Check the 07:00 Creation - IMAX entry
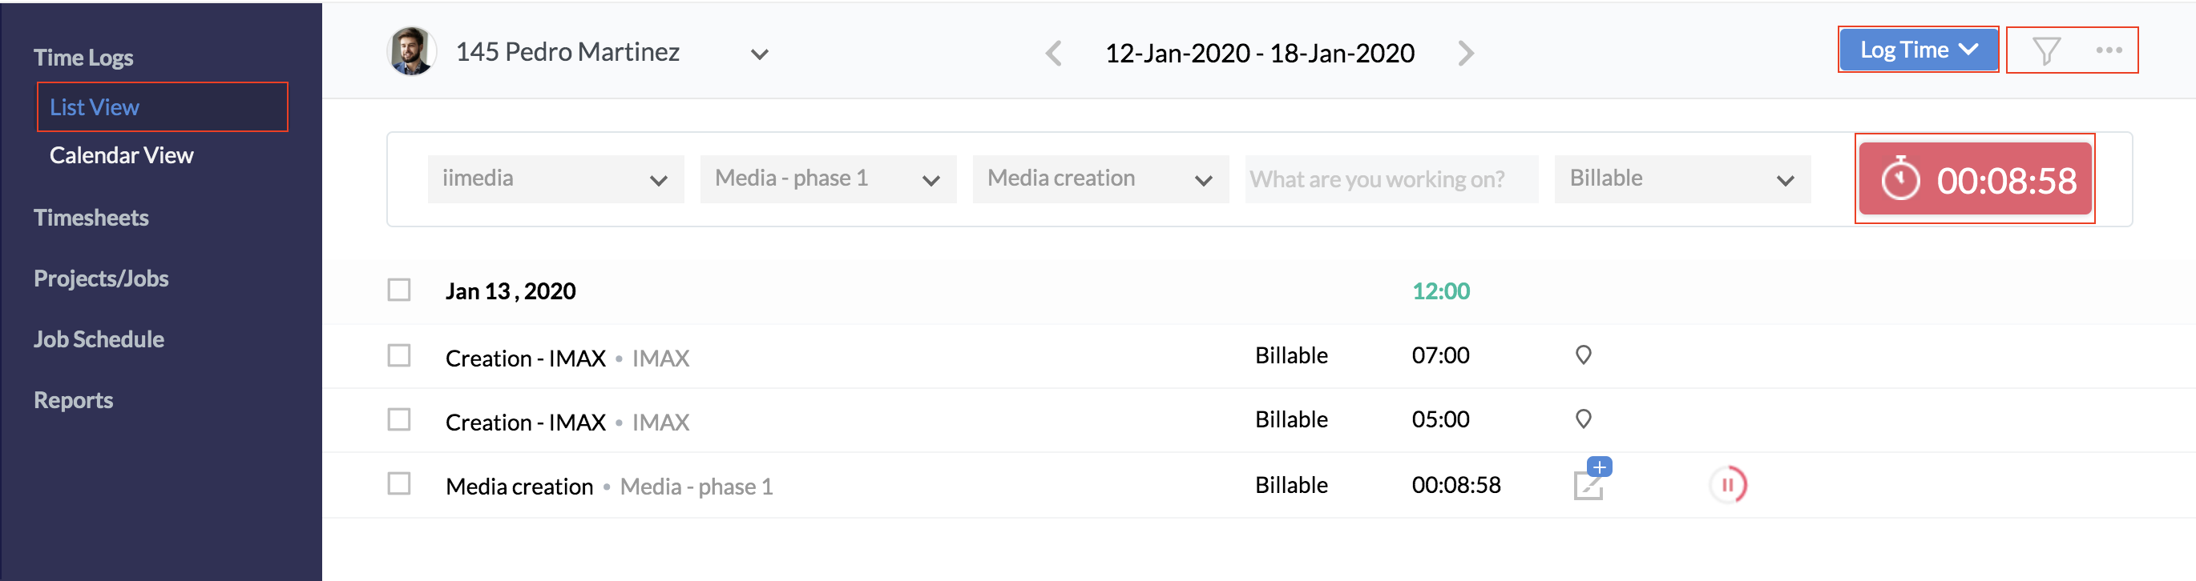2196x581 pixels. tap(399, 355)
